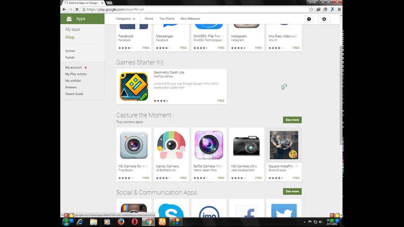
Task: Open the settings gear icon
Action: pyautogui.click(x=324, y=19)
